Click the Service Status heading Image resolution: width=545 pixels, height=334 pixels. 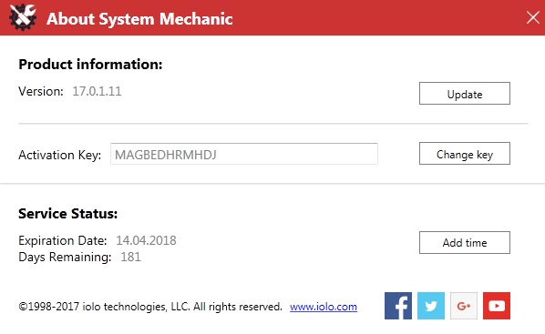[68, 214]
